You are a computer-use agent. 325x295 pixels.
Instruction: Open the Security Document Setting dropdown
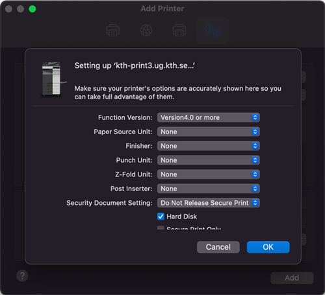tap(209, 203)
